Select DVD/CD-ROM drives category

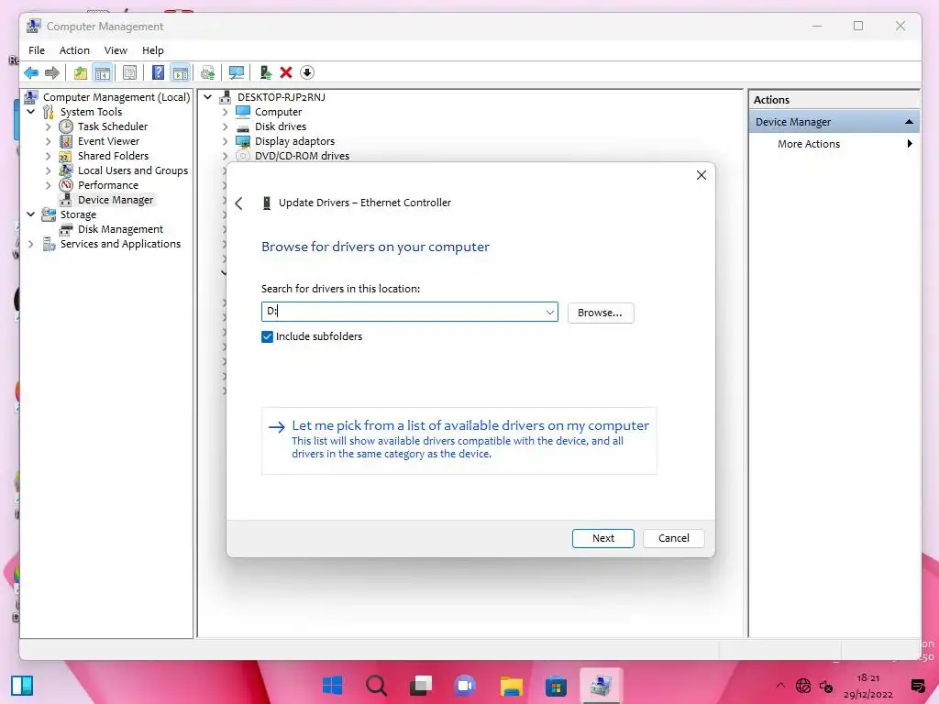302,156
